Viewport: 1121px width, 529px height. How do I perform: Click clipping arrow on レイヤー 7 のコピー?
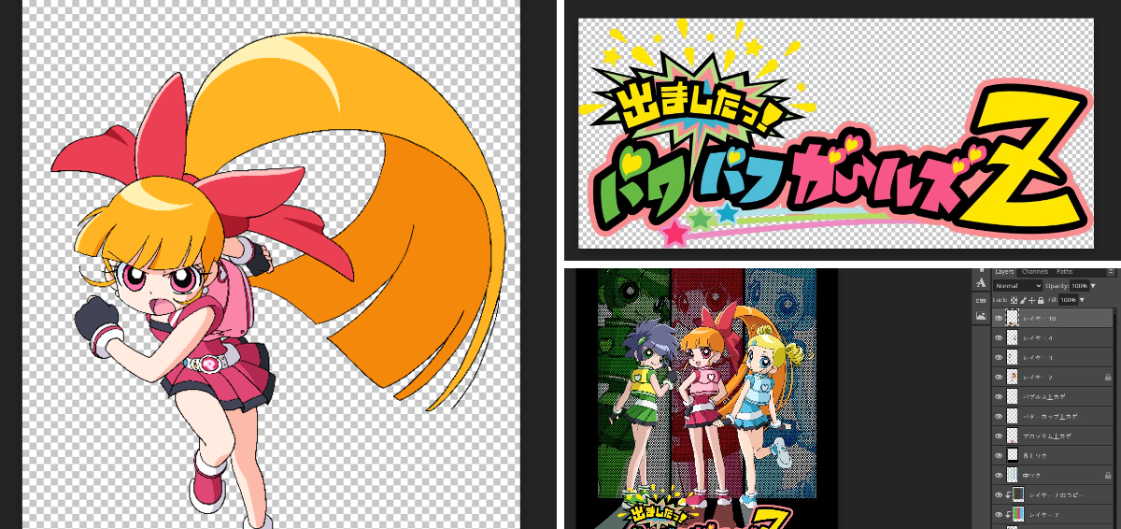tap(1008, 495)
